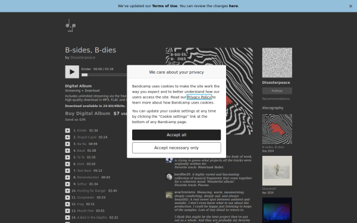Screen dimensions: 357x223
Task: Open anachronisms reviewer profile name
Action: (184, 192)
